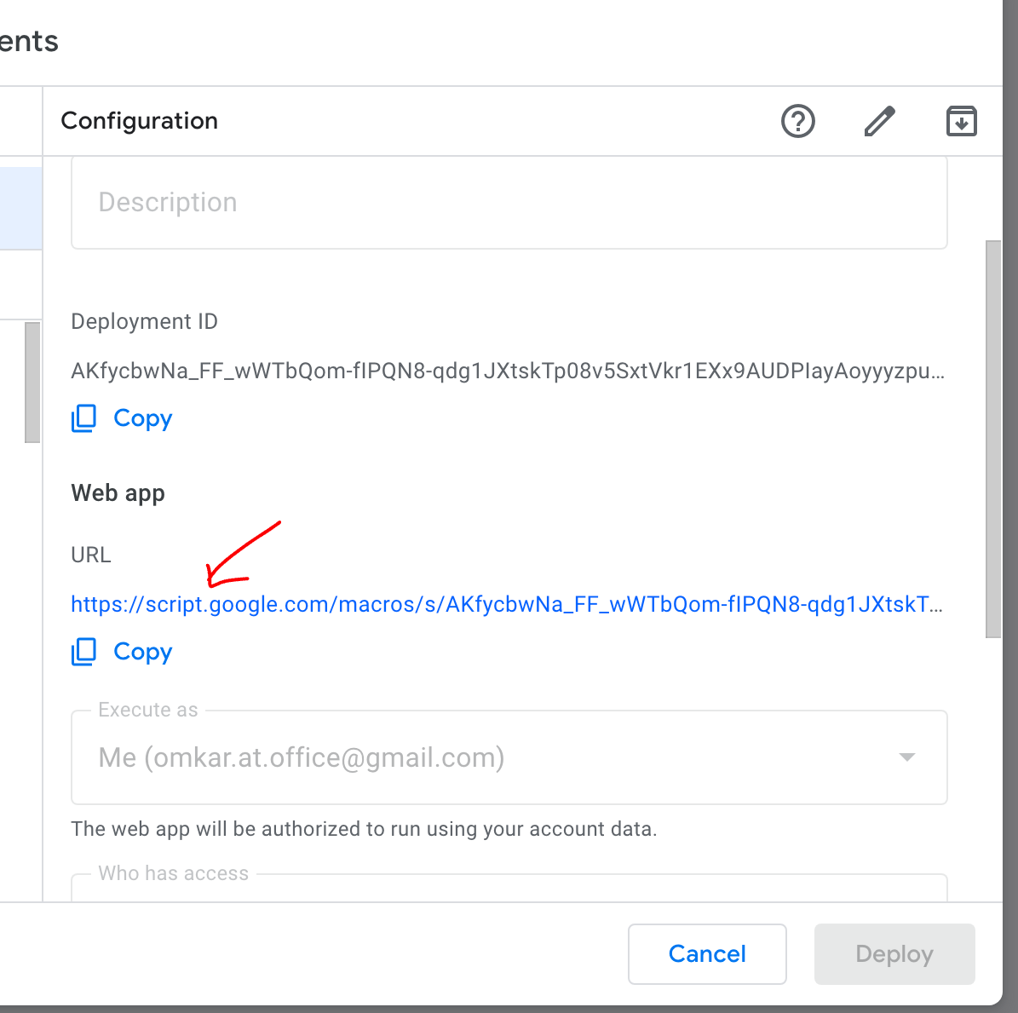Click the Configuration heading
This screenshot has width=1018, height=1013.
[140, 121]
